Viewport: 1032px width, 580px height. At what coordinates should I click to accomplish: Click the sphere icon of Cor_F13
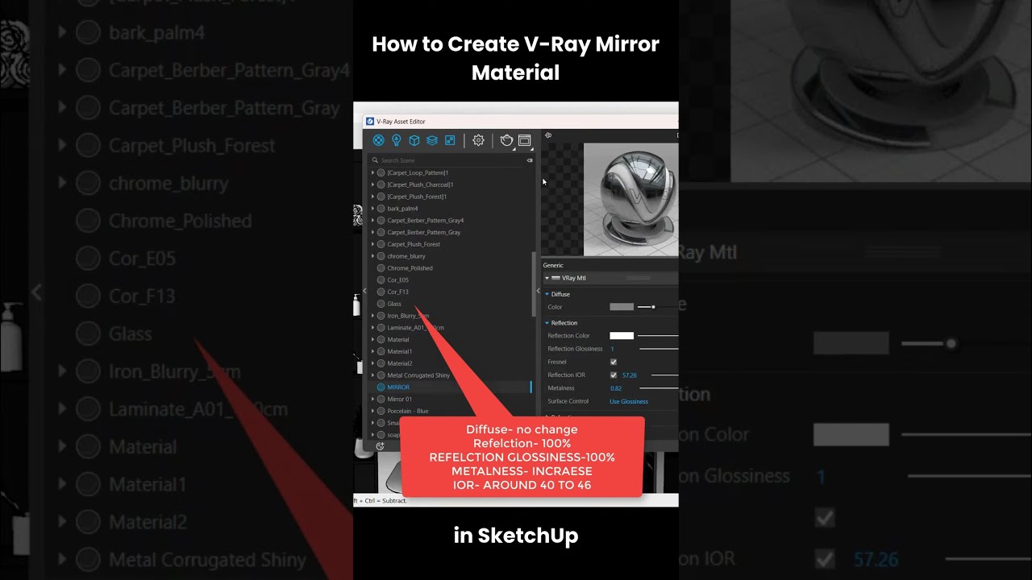pyautogui.click(x=381, y=292)
